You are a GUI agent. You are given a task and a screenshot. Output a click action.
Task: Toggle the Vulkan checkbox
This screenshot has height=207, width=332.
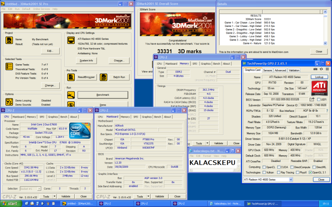point(264,172)
